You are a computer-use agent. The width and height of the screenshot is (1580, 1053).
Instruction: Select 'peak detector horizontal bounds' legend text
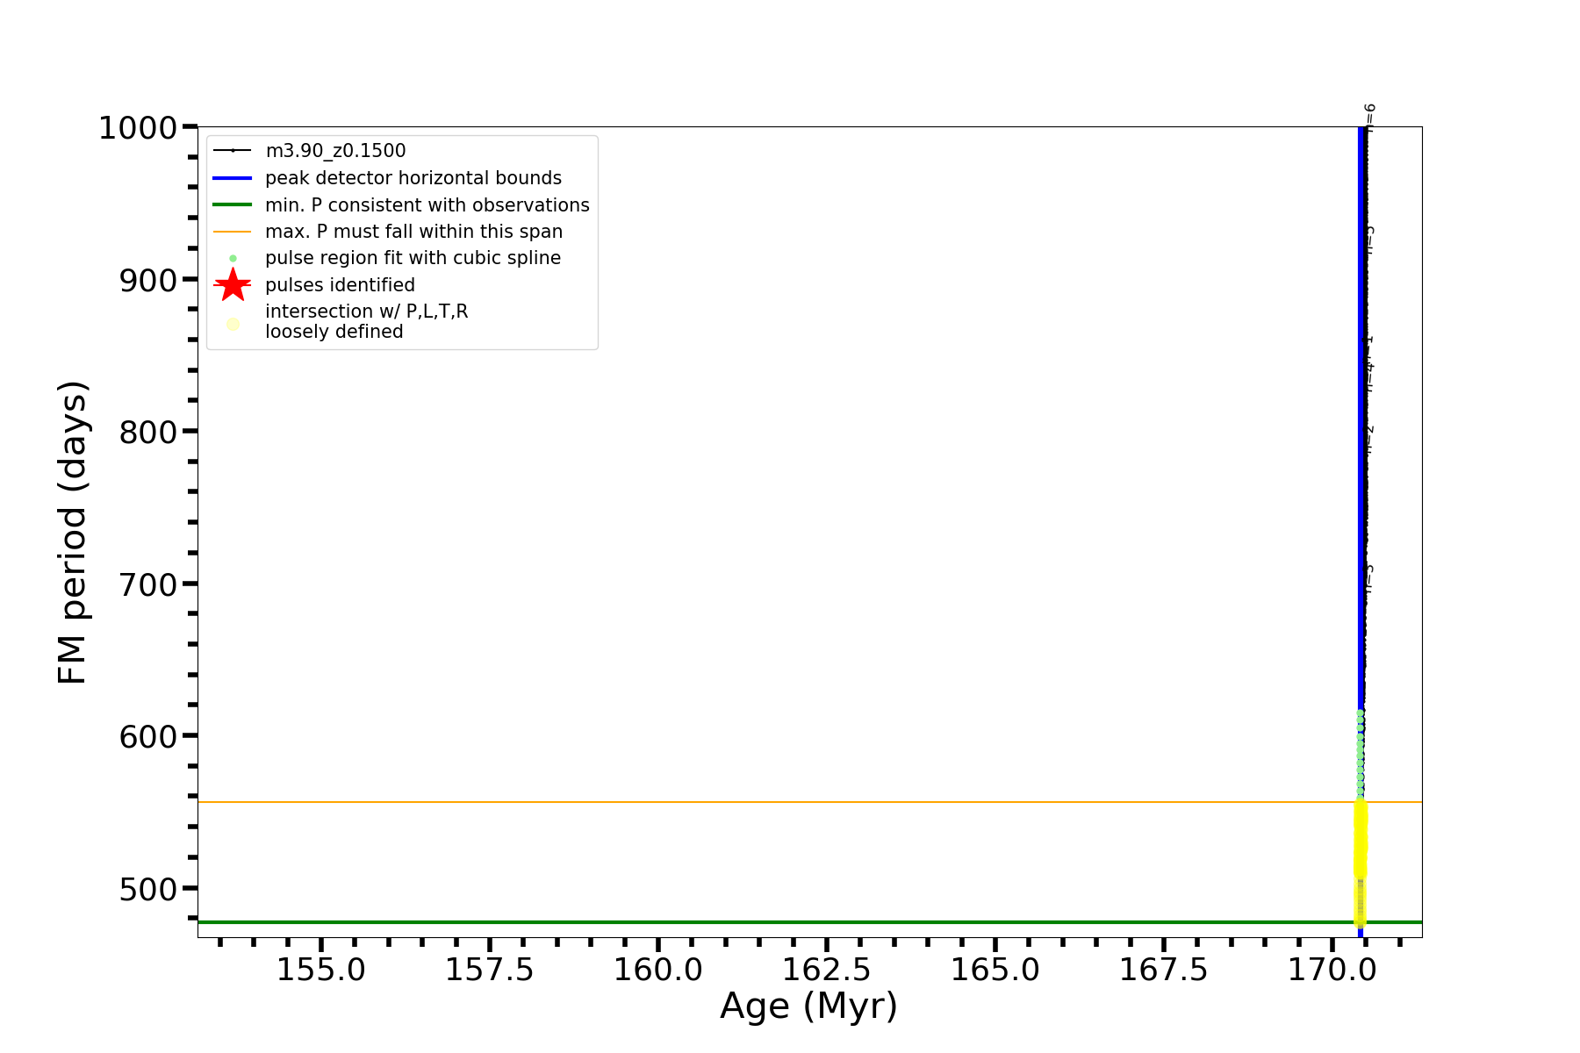413,178
